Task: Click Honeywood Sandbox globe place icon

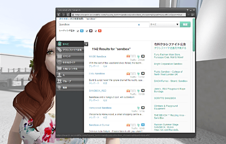Action: pos(139,108)
